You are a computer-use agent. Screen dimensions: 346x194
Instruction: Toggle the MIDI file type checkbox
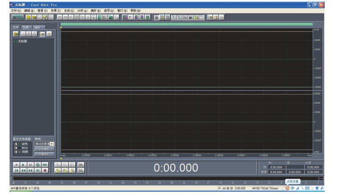[15, 148]
